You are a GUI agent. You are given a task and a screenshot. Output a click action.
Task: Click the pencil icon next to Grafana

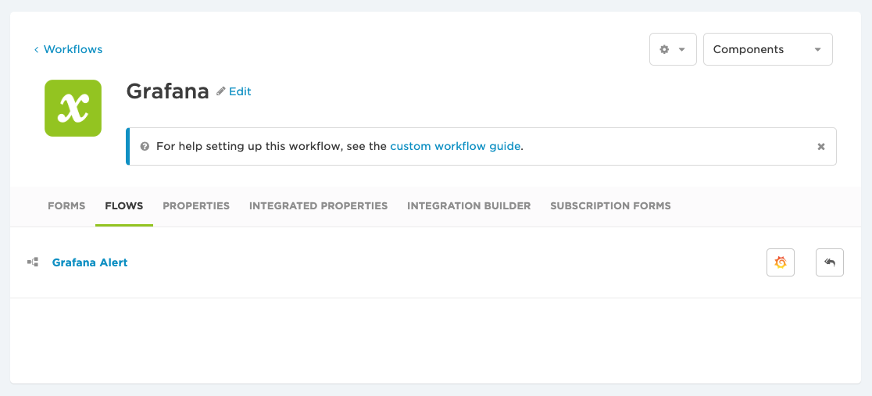click(221, 91)
